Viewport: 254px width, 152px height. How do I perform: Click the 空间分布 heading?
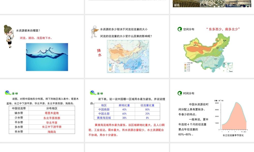[x=189, y=29]
